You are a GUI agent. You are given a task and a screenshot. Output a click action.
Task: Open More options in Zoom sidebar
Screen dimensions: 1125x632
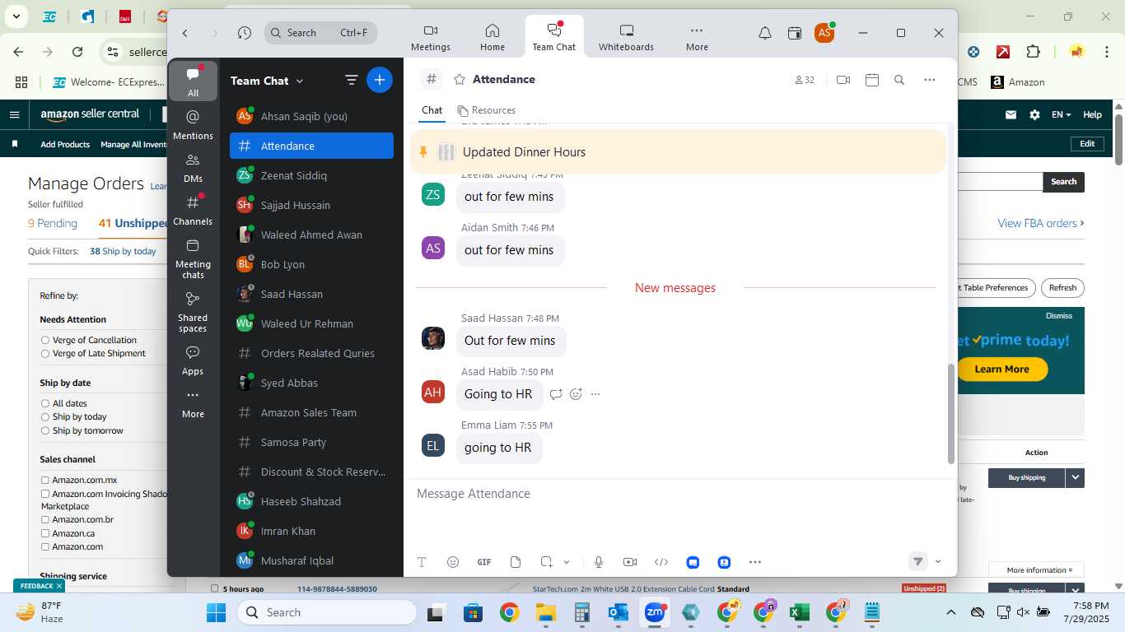pos(193,402)
